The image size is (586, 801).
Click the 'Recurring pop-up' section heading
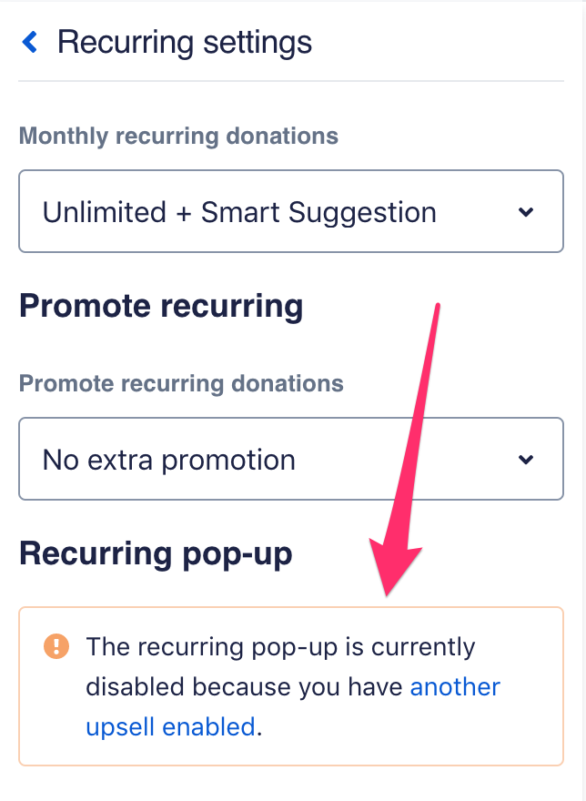coord(156,553)
